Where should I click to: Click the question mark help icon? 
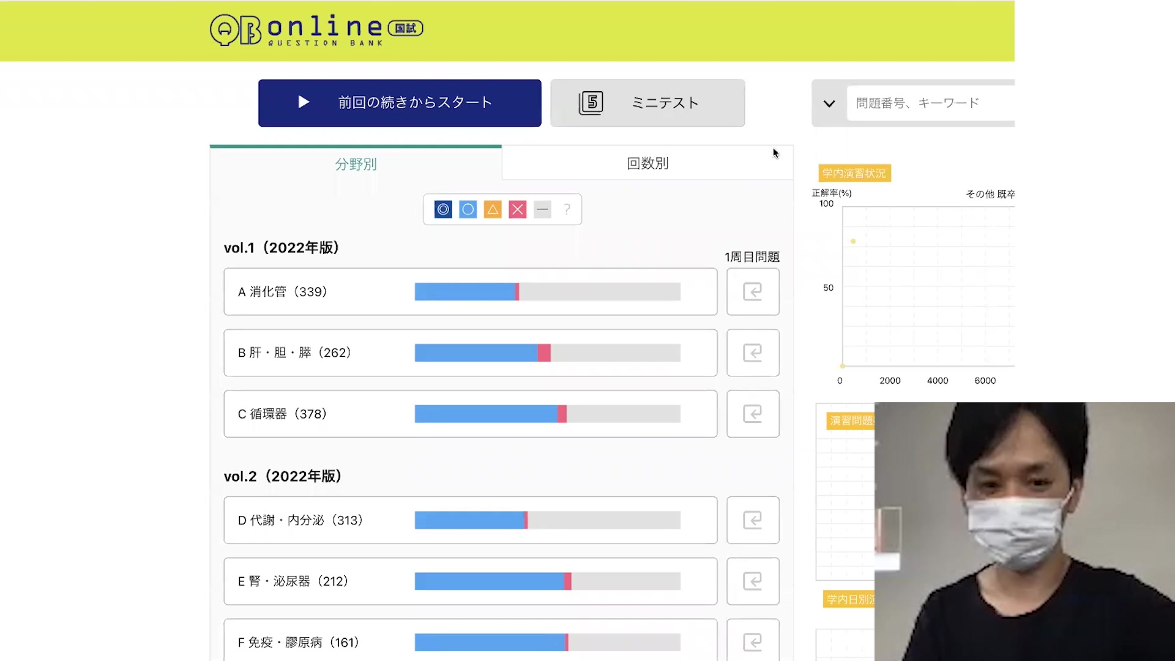click(x=567, y=209)
